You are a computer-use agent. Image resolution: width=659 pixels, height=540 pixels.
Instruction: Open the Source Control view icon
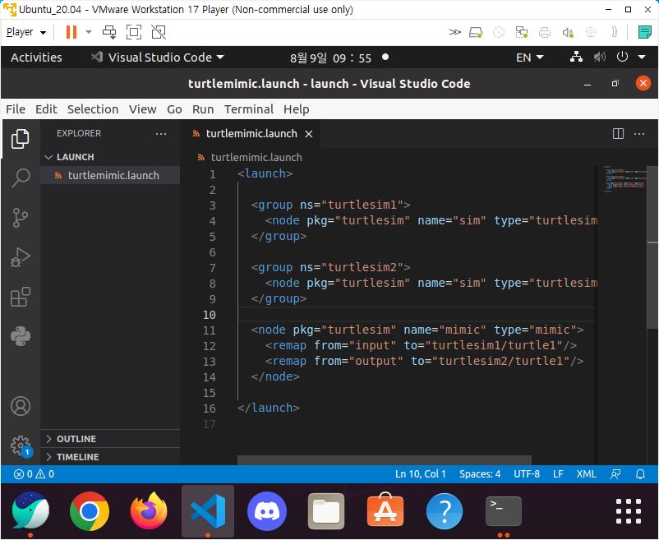[x=21, y=218]
